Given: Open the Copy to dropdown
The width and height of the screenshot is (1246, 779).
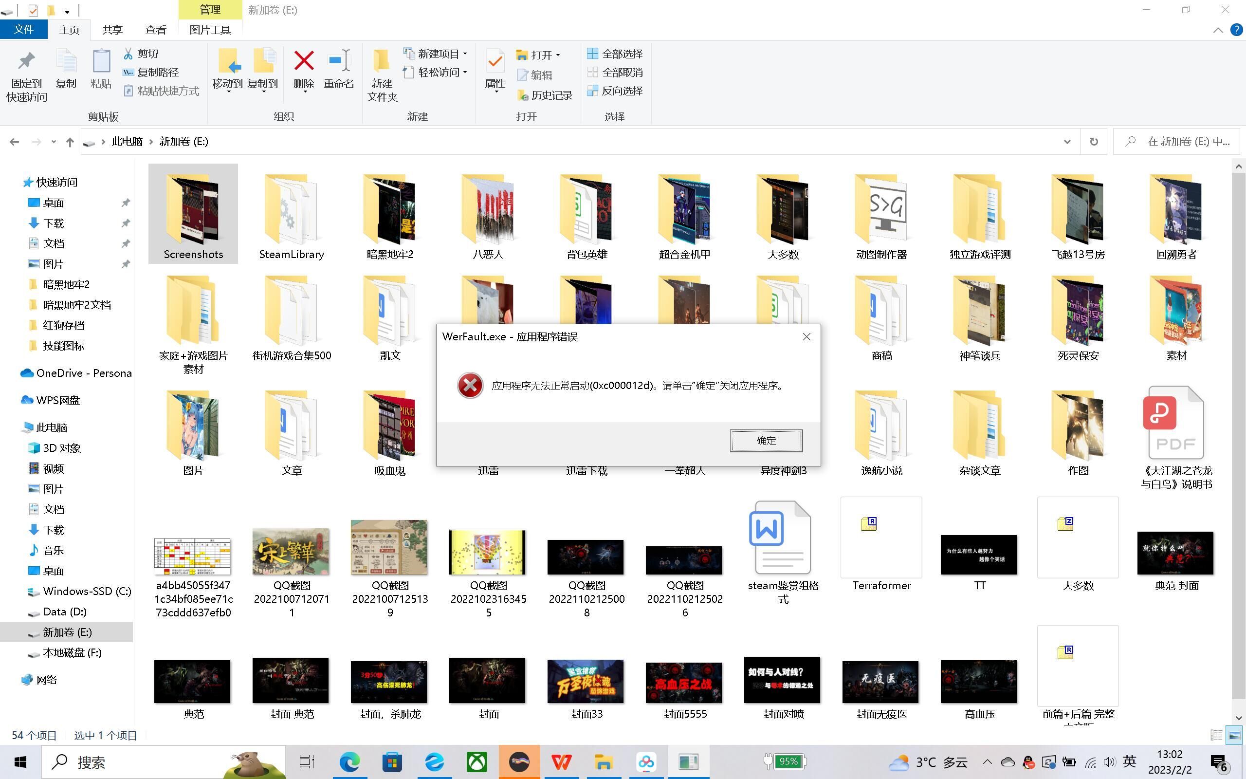Looking at the screenshot, I should [264, 92].
